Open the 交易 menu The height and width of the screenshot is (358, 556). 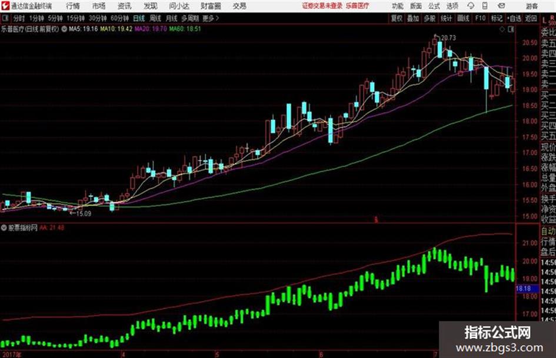[239, 6]
